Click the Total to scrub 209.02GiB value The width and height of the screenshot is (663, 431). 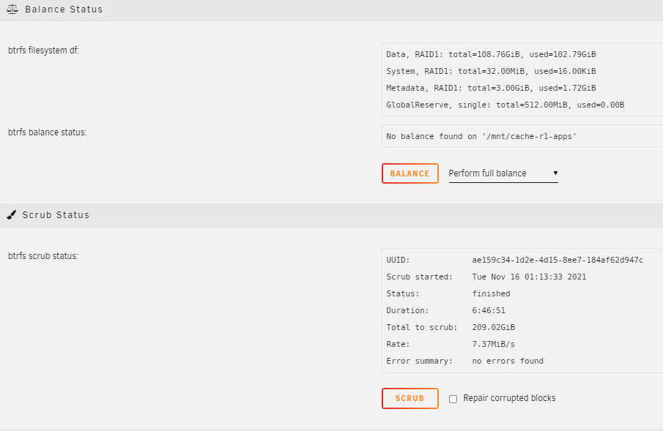pyautogui.click(x=494, y=328)
